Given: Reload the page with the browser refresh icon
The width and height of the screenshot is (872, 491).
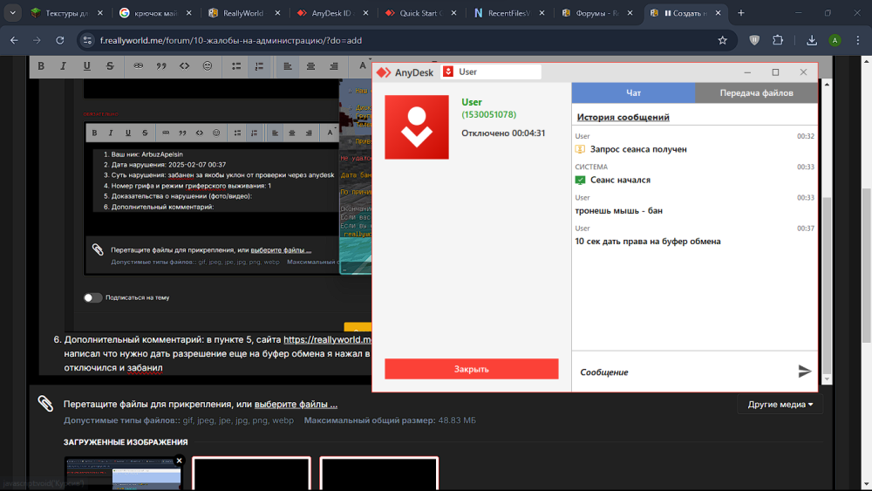Looking at the screenshot, I should tap(60, 40).
